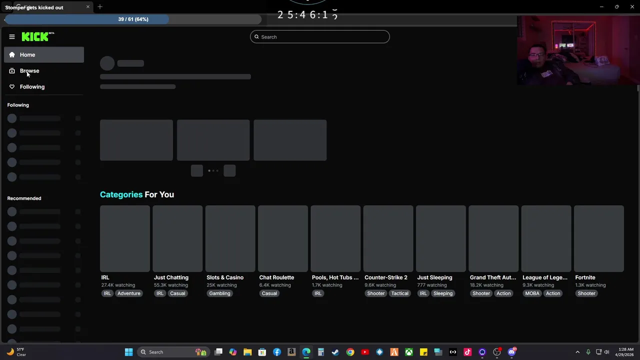
Task: Select the Tactical tag under Counter-Strike 2
Action: pos(399,293)
